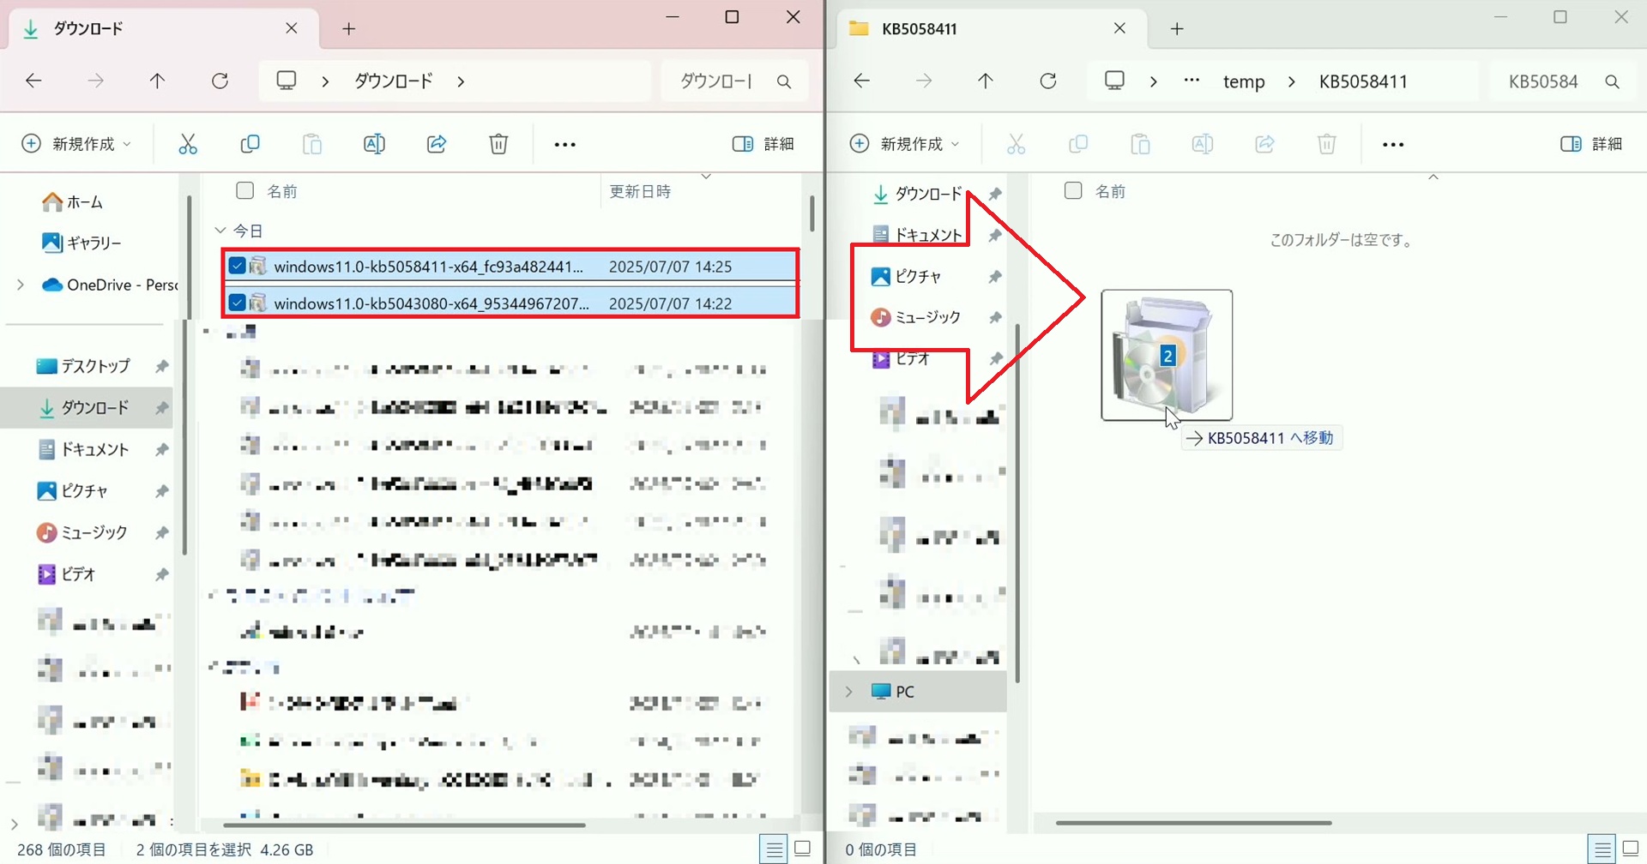Add a new tab in KB5058411 window
This screenshot has width=1647, height=864.
click(1177, 29)
